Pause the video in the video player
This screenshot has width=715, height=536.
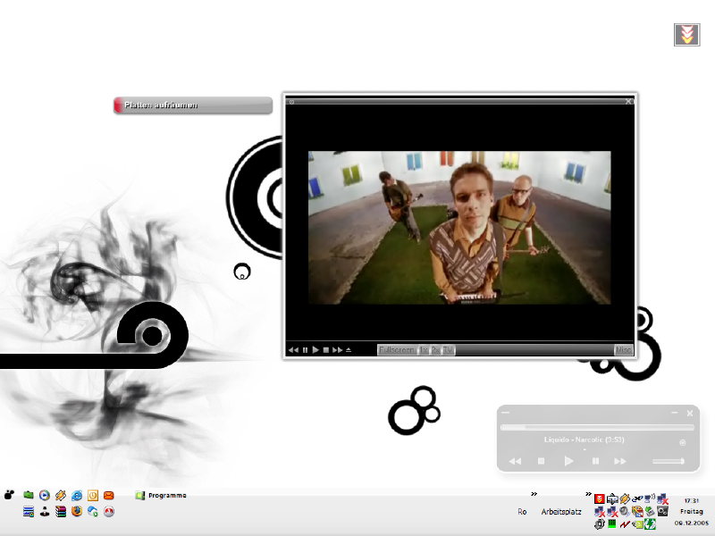(x=305, y=350)
